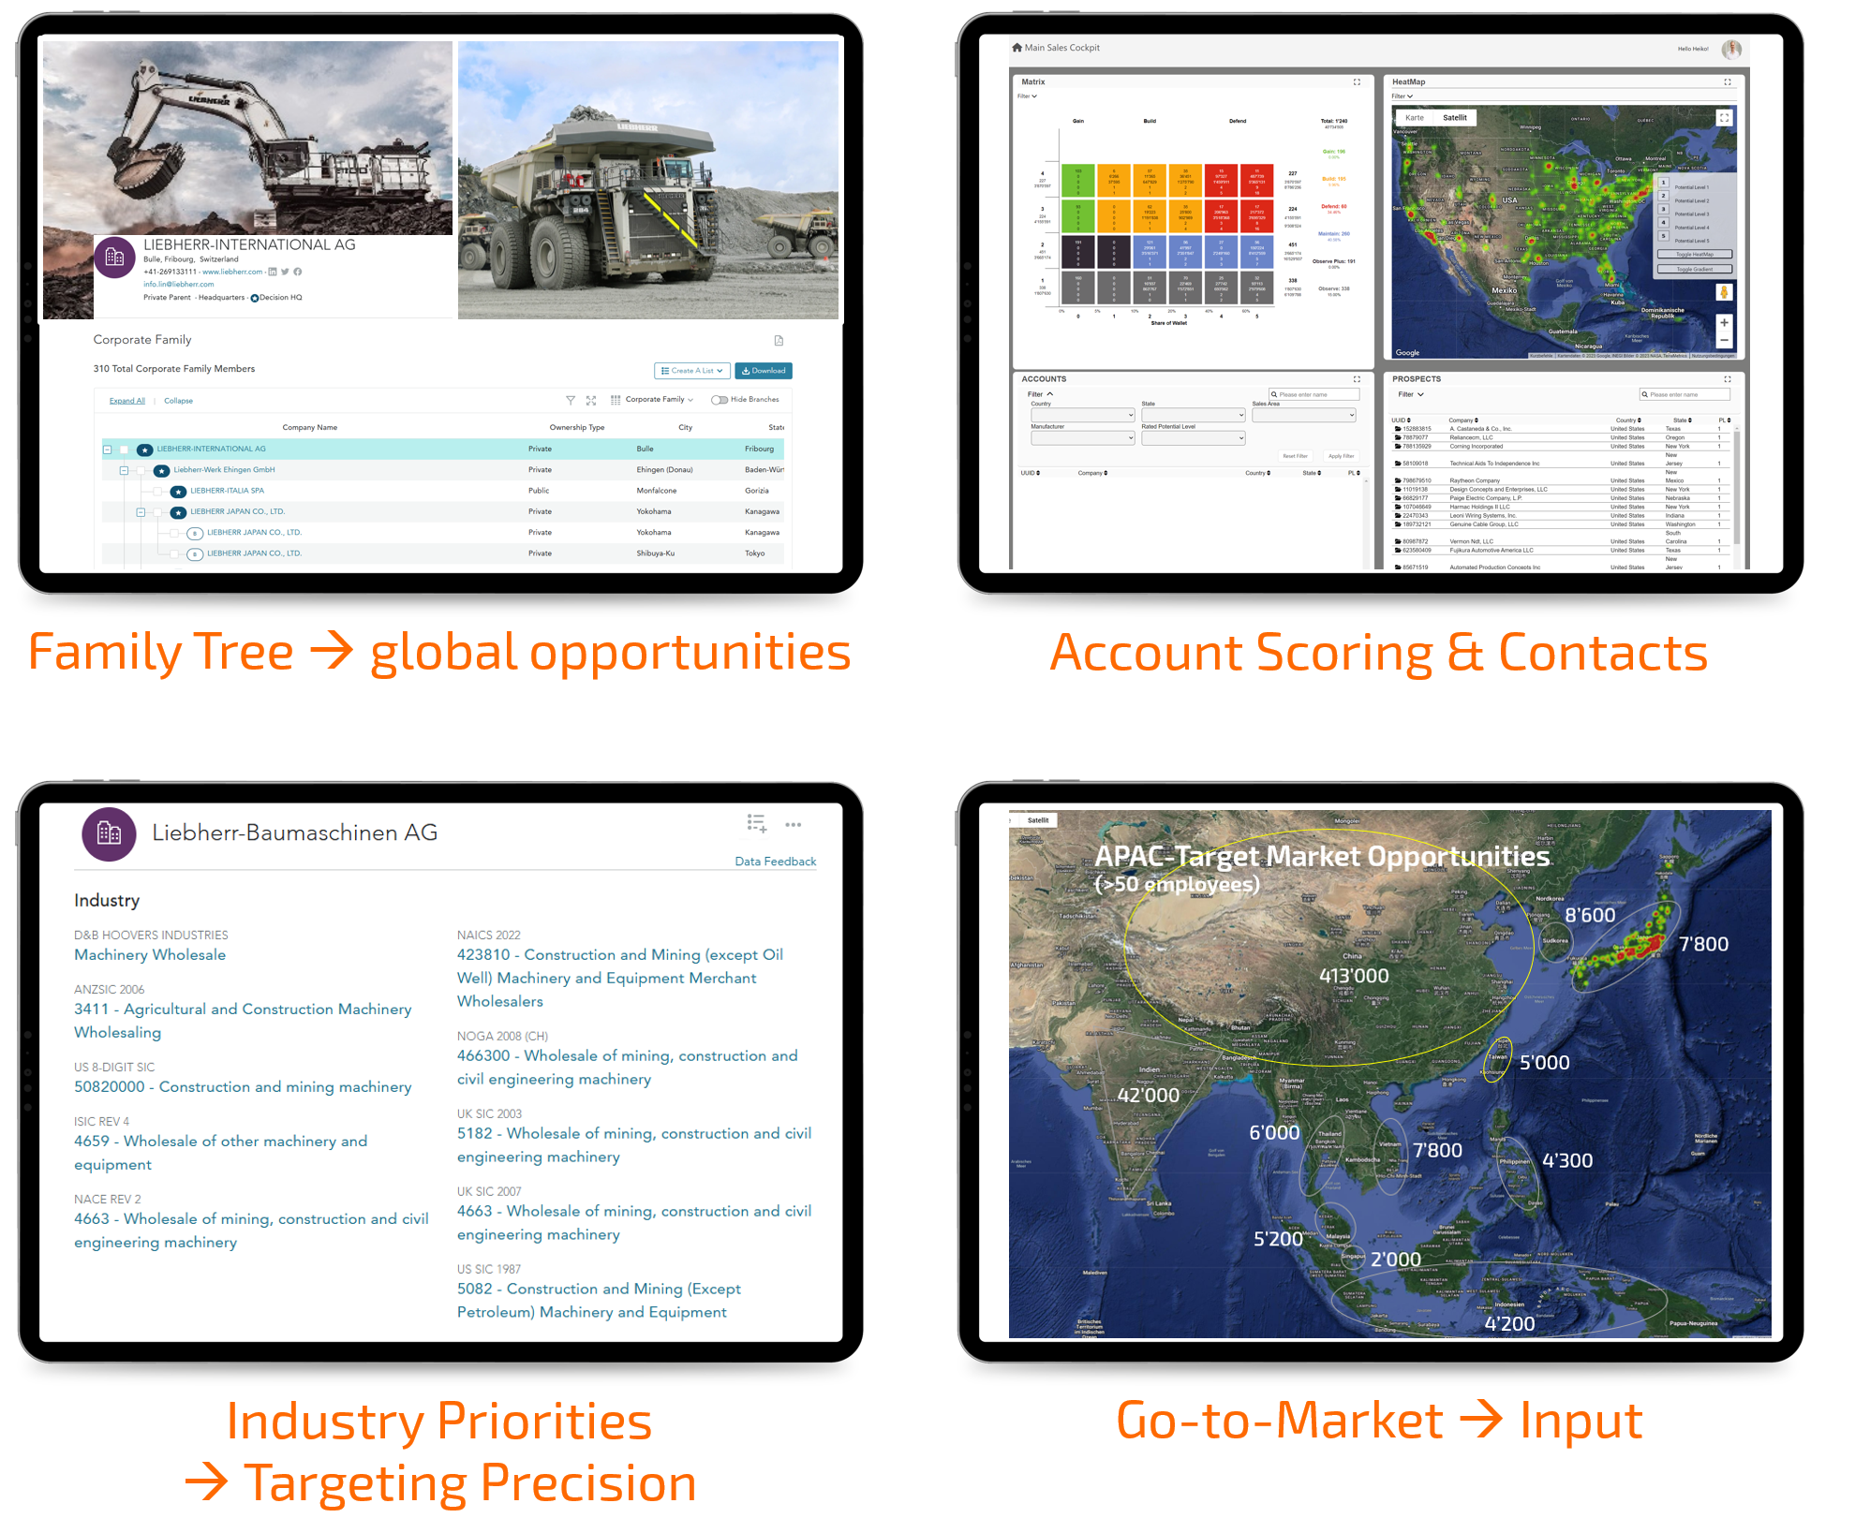Toggle Potential Level 3 on the heatmap

[1664, 210]
